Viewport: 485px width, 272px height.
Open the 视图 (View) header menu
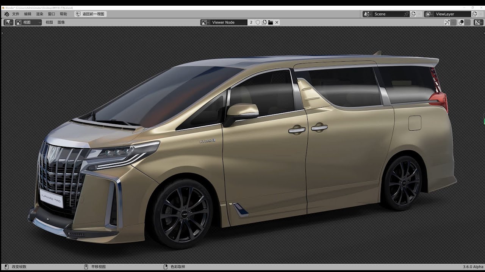tap(49, 22)
